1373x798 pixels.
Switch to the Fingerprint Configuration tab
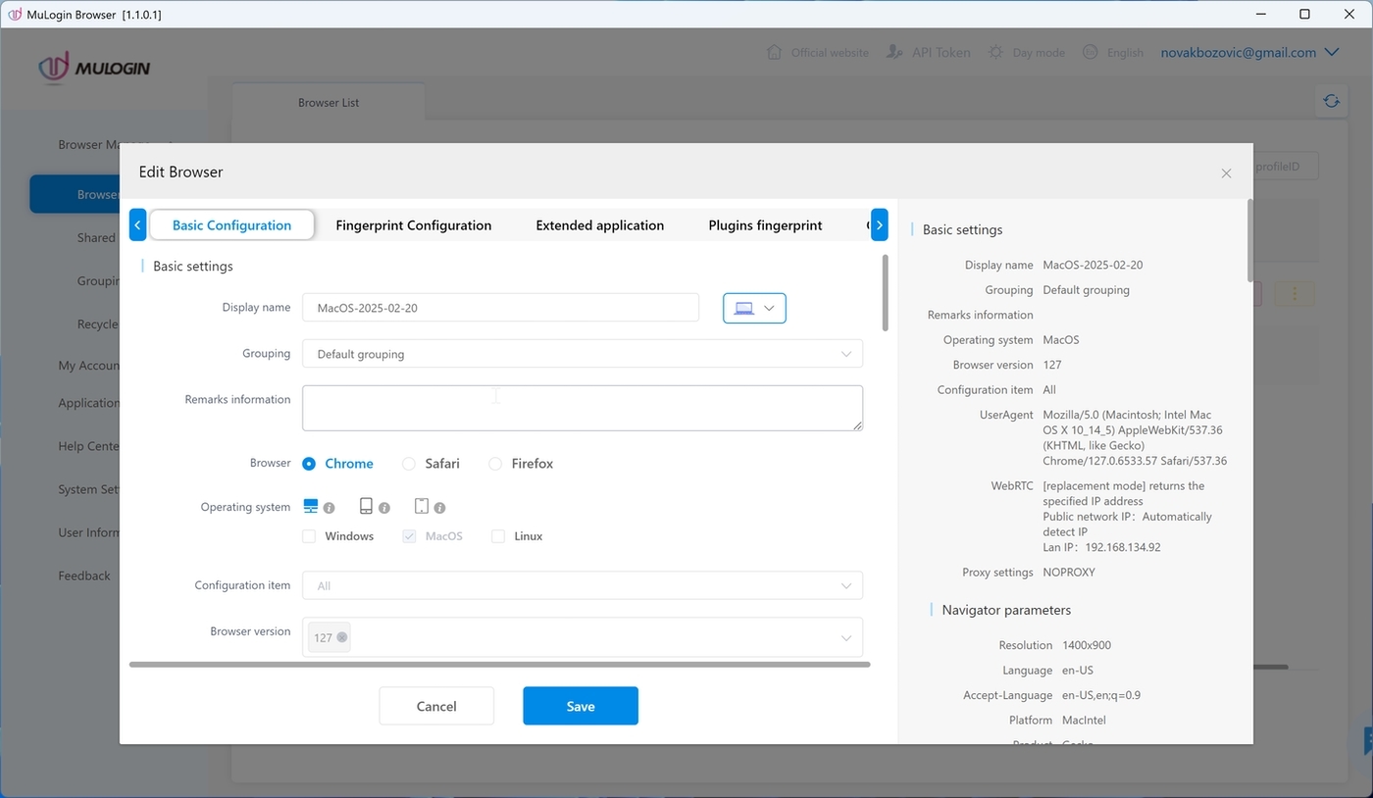pyautogui.click(x=414, y=224)
